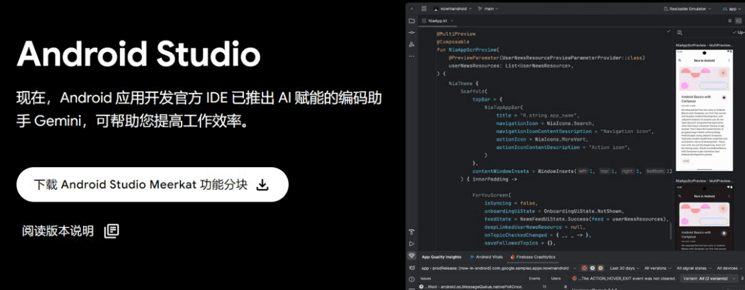
Task: Toggle the ANR clock filter icon
Action: 592,268
